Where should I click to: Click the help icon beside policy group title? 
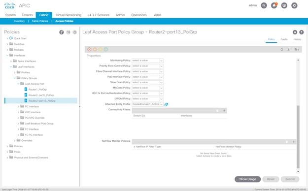[301, 32]
